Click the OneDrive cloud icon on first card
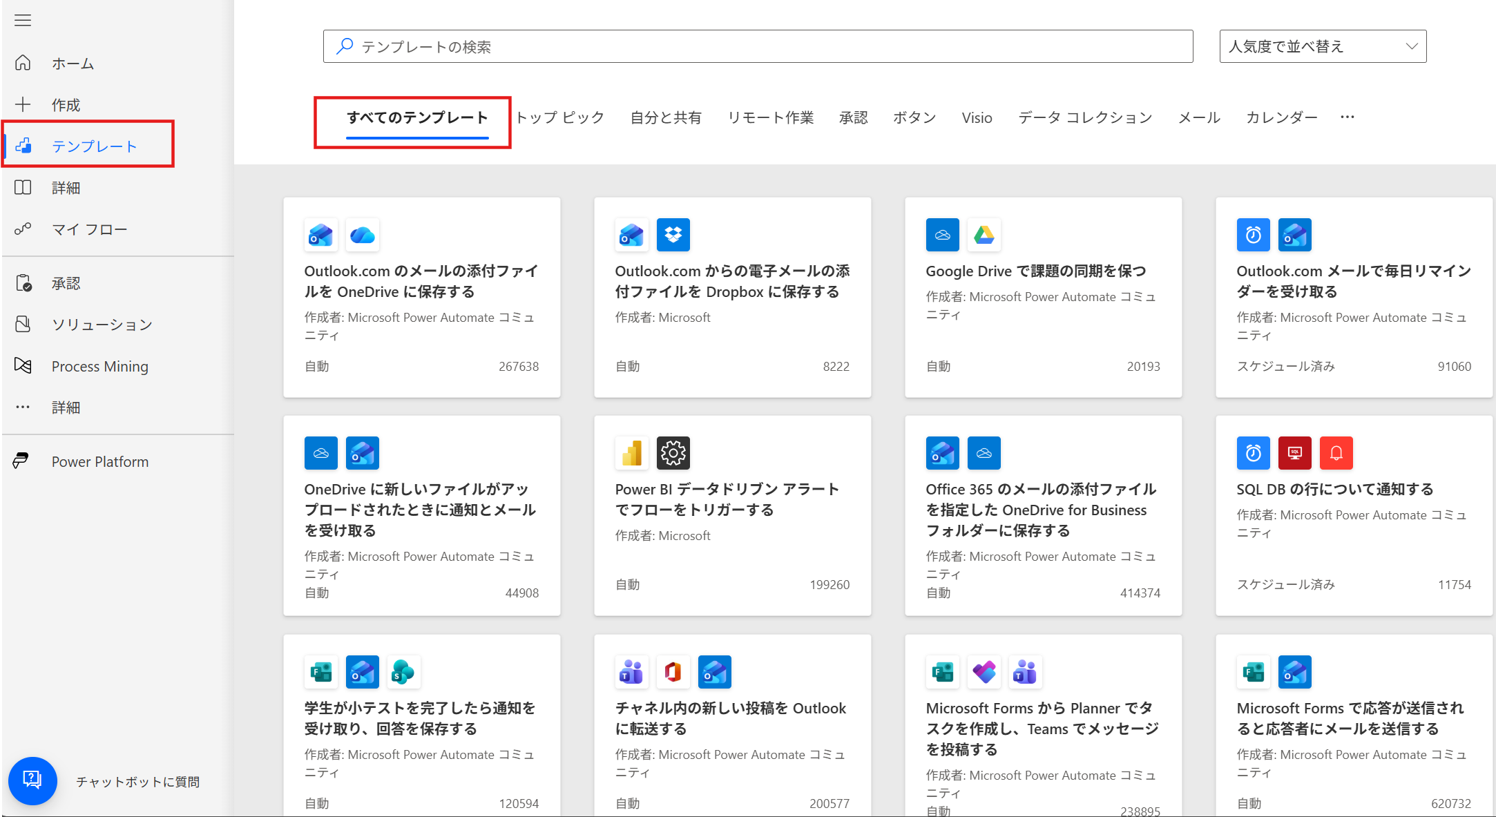 363,235
